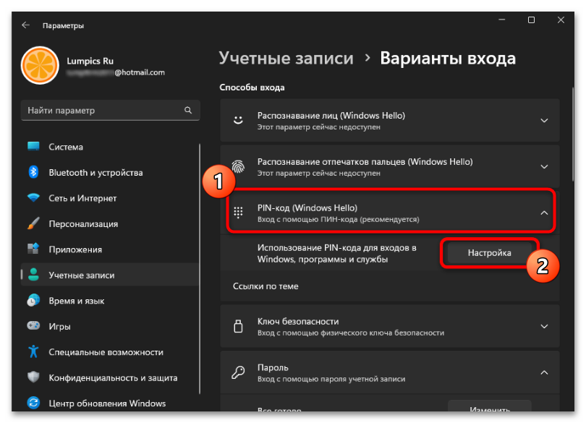The height and width of the screenshot is (423, 586).
Task: Click the Ключ безопасности title text
Action: [298, 321]
